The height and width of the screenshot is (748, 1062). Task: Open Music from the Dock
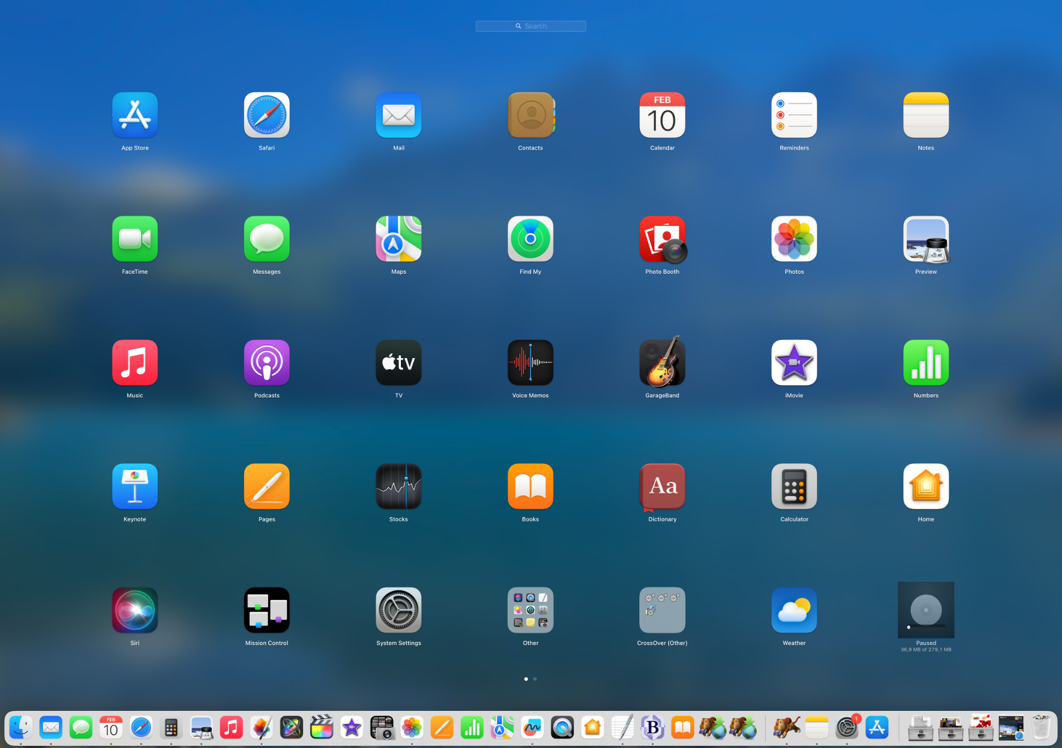232,728
